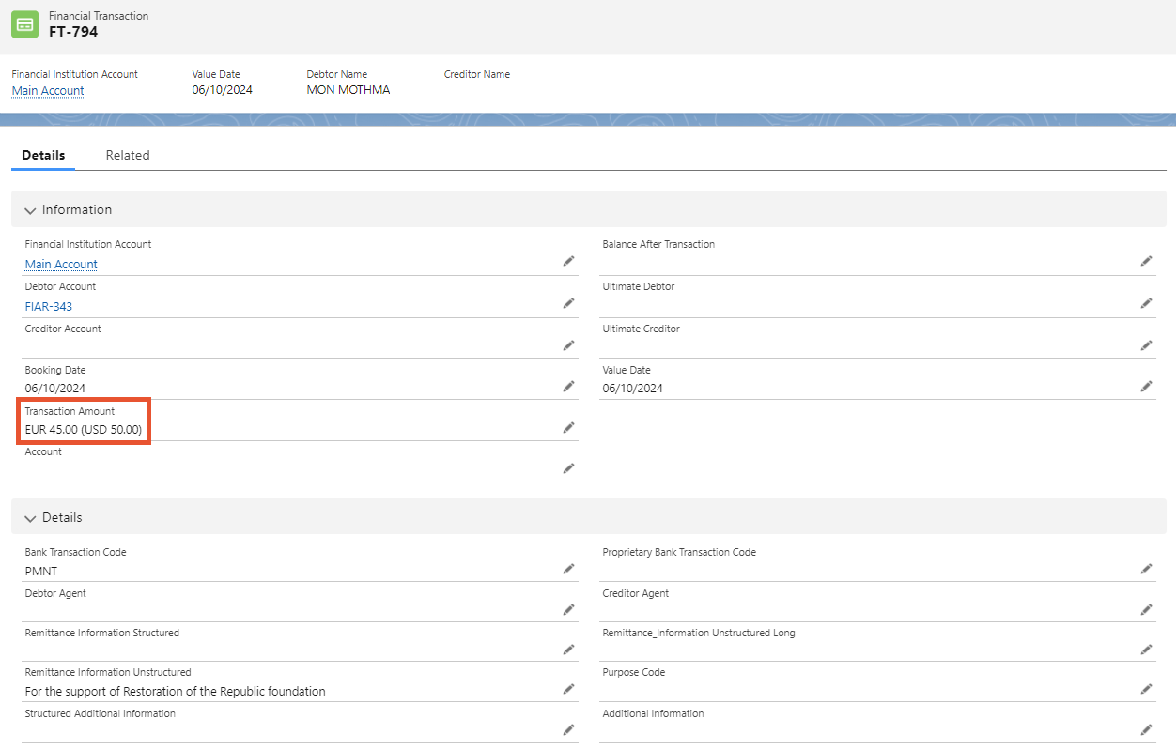Edit the Creditor Account field
The width and height of the screenshot is (1176, 749).
pyautogui.click(x=568, y=345)
